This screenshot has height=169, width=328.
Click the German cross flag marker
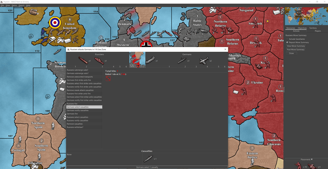click(x=146, y=44)
